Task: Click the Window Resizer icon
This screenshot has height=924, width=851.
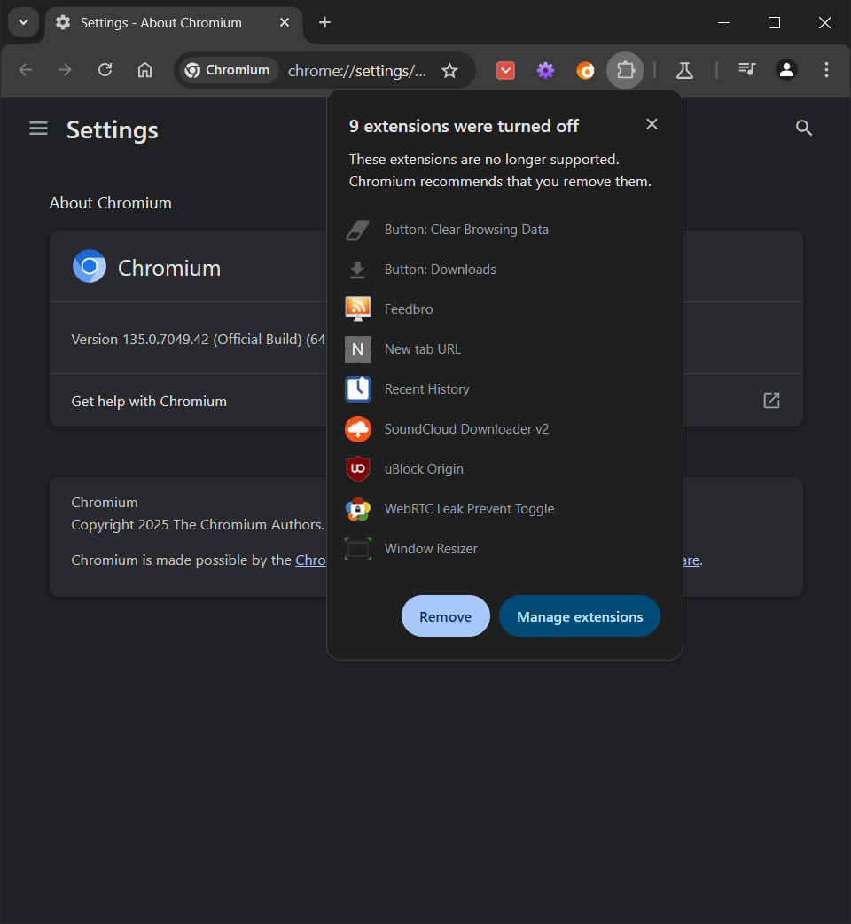Action: pos(357,549)
